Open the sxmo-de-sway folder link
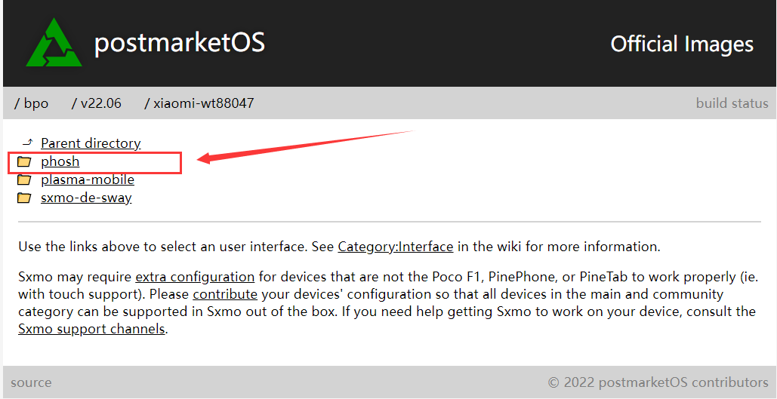Image resolution: width=777 pixels, height=399 pixels. click(86, 198)
